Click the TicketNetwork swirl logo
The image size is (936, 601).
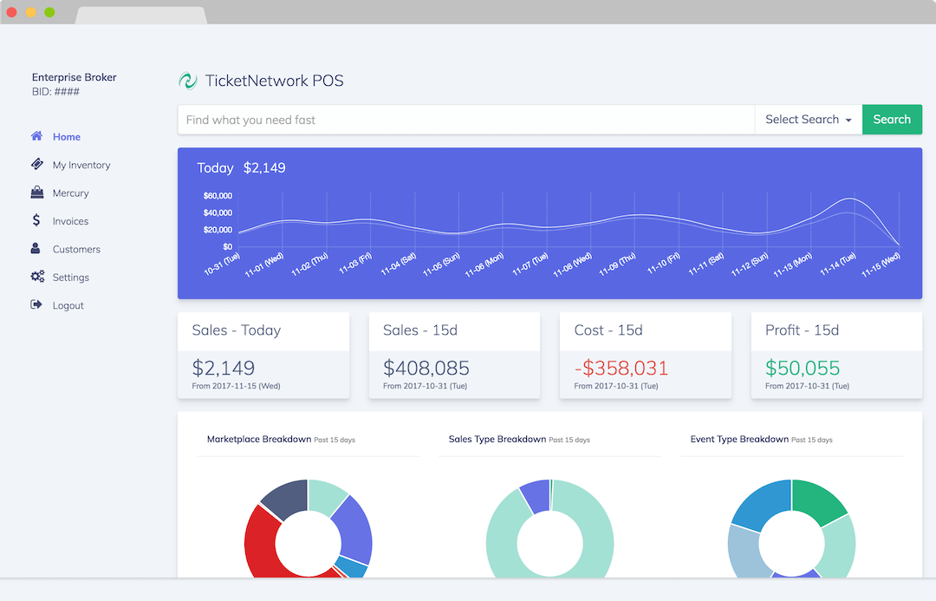[x=187, y=81]
